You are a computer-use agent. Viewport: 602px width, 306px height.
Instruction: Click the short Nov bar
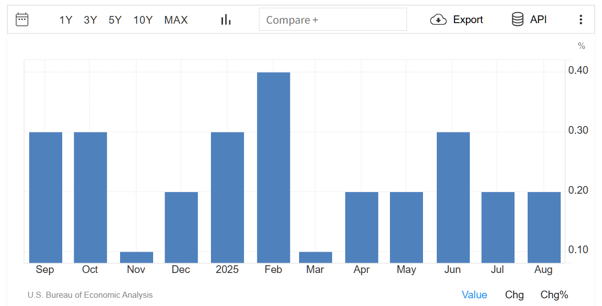tap(137, 257)
